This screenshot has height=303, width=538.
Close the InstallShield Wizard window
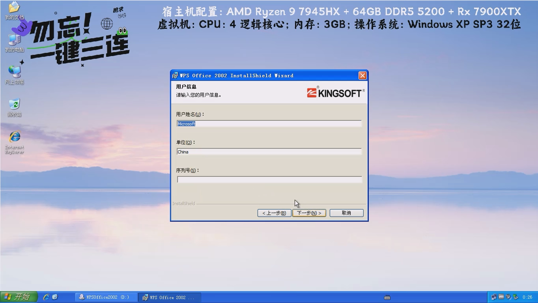pyautogui.click(x=362, y=75)
